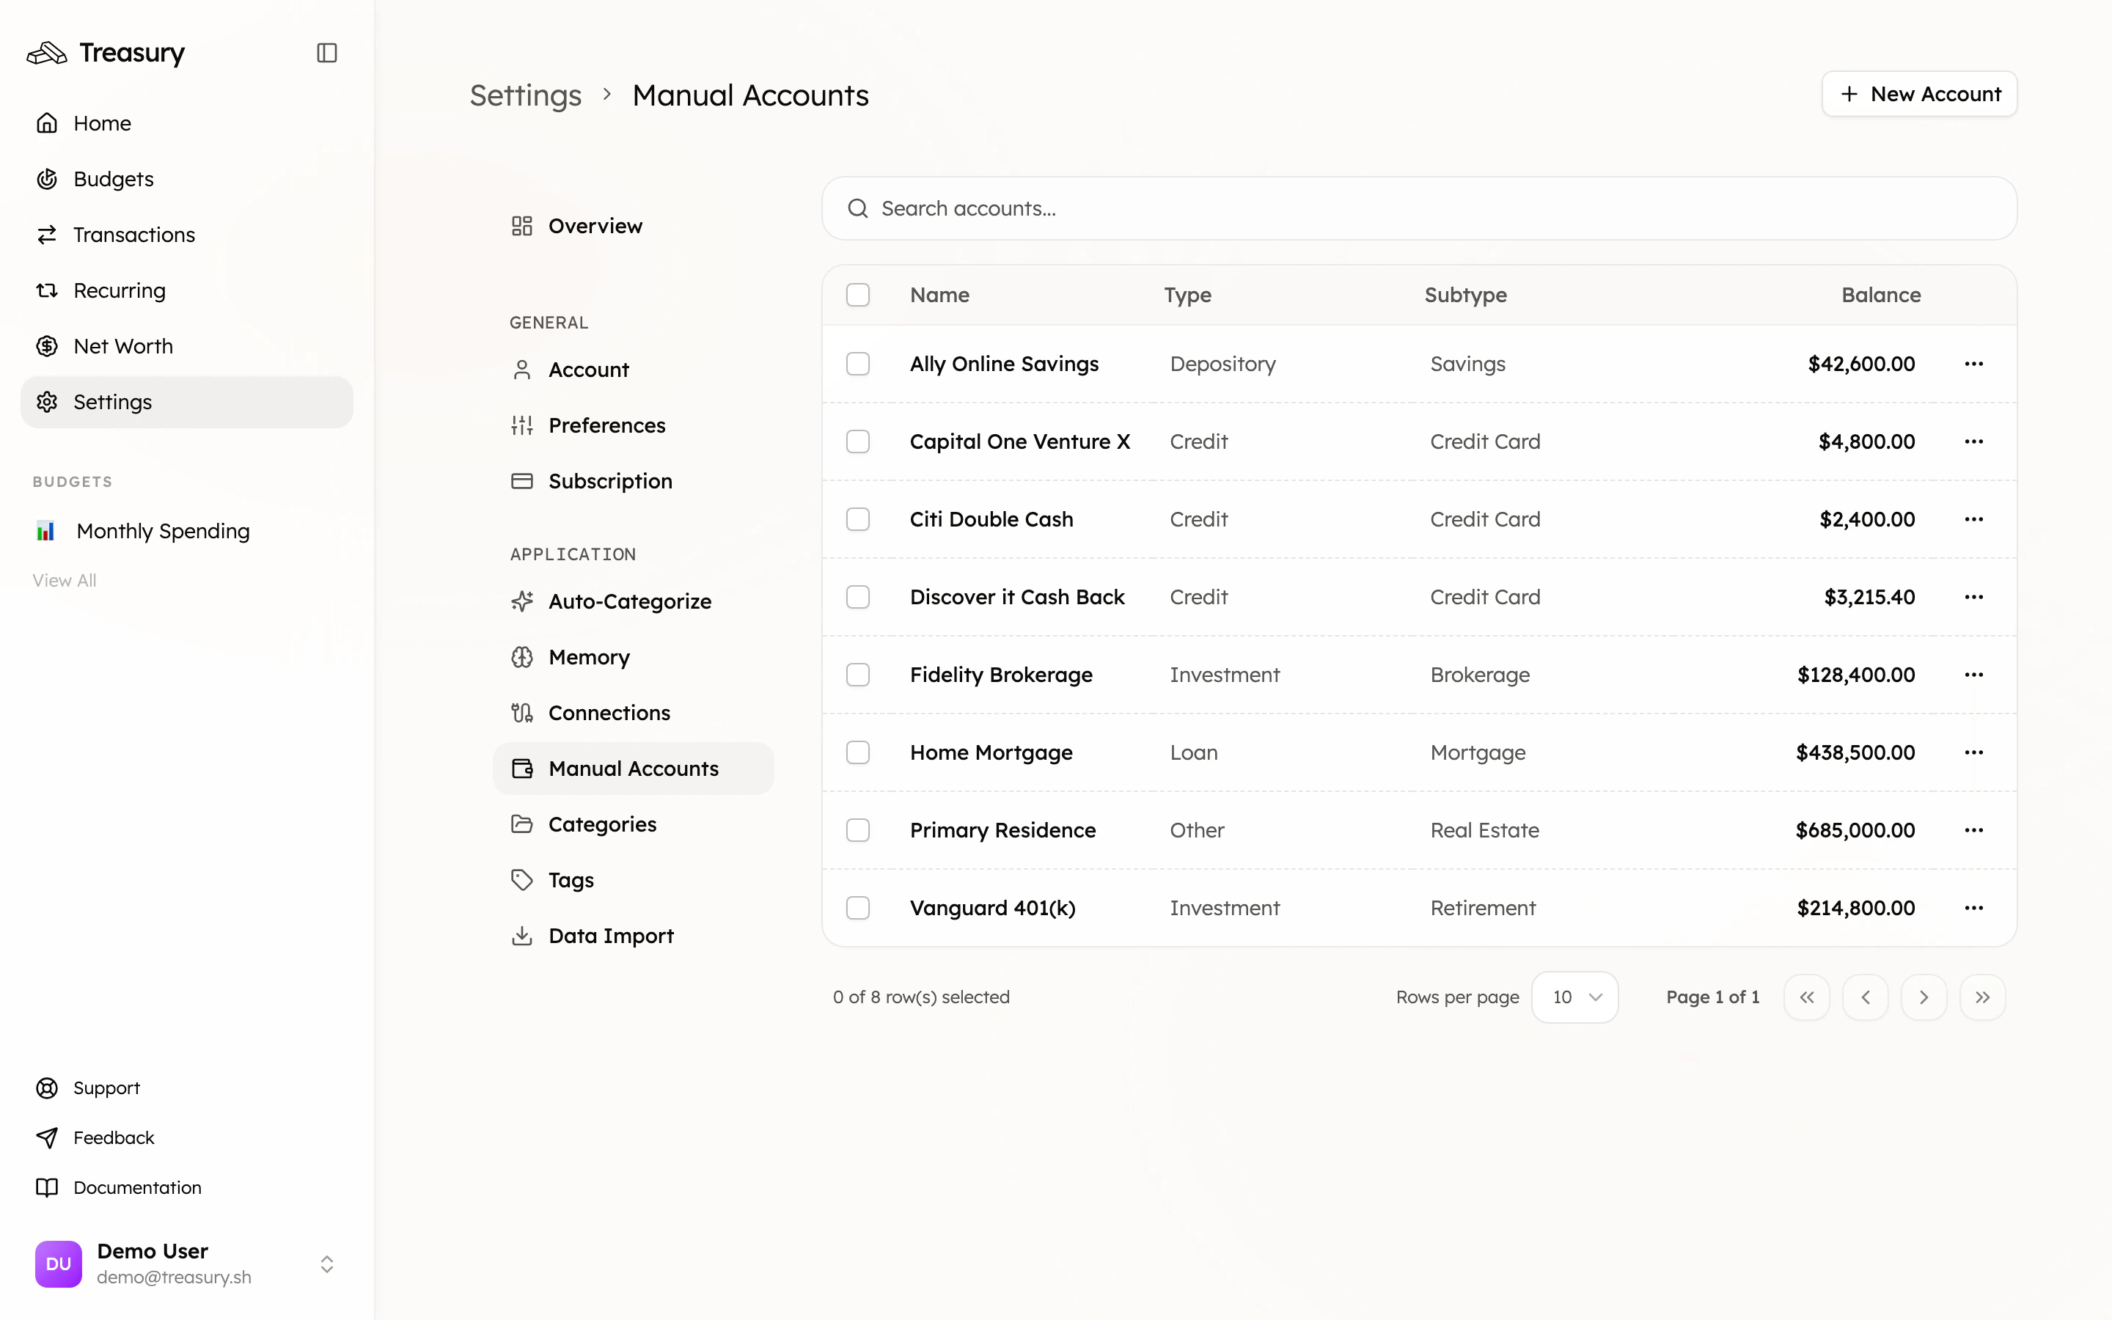2112x1320 pixels.
Task: Open actions menu for Home Mortgage
Action: (1974, 752)
